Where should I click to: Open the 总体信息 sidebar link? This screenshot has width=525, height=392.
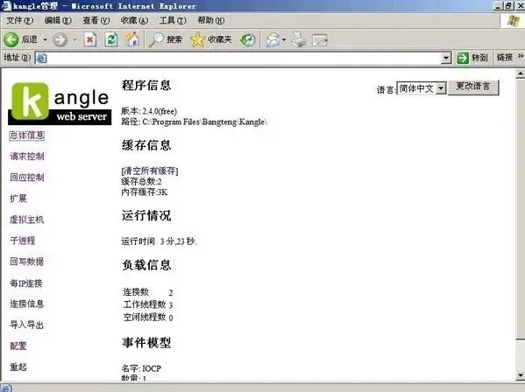(x=27, y=136)
